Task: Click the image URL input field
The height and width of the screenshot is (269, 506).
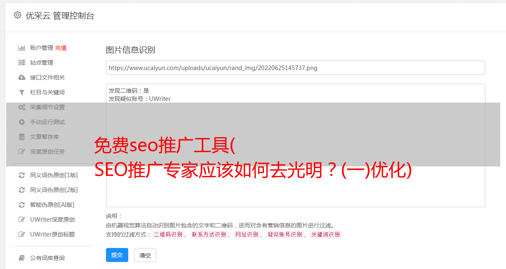Action: pyautogui.click(x=295, y=68)
